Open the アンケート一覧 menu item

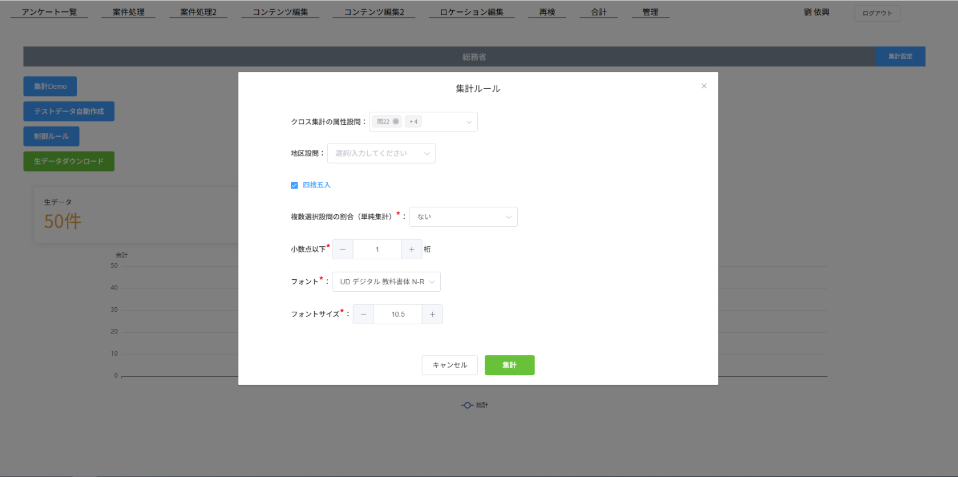(49, 12)
